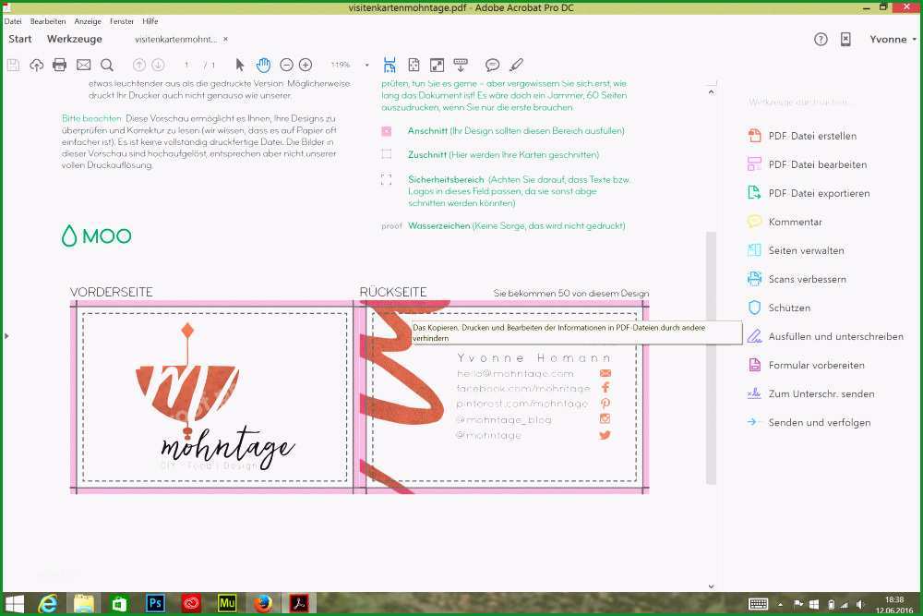Add a comment with speech bubble icon
This screenshot has height=616, width=923.
492,65
